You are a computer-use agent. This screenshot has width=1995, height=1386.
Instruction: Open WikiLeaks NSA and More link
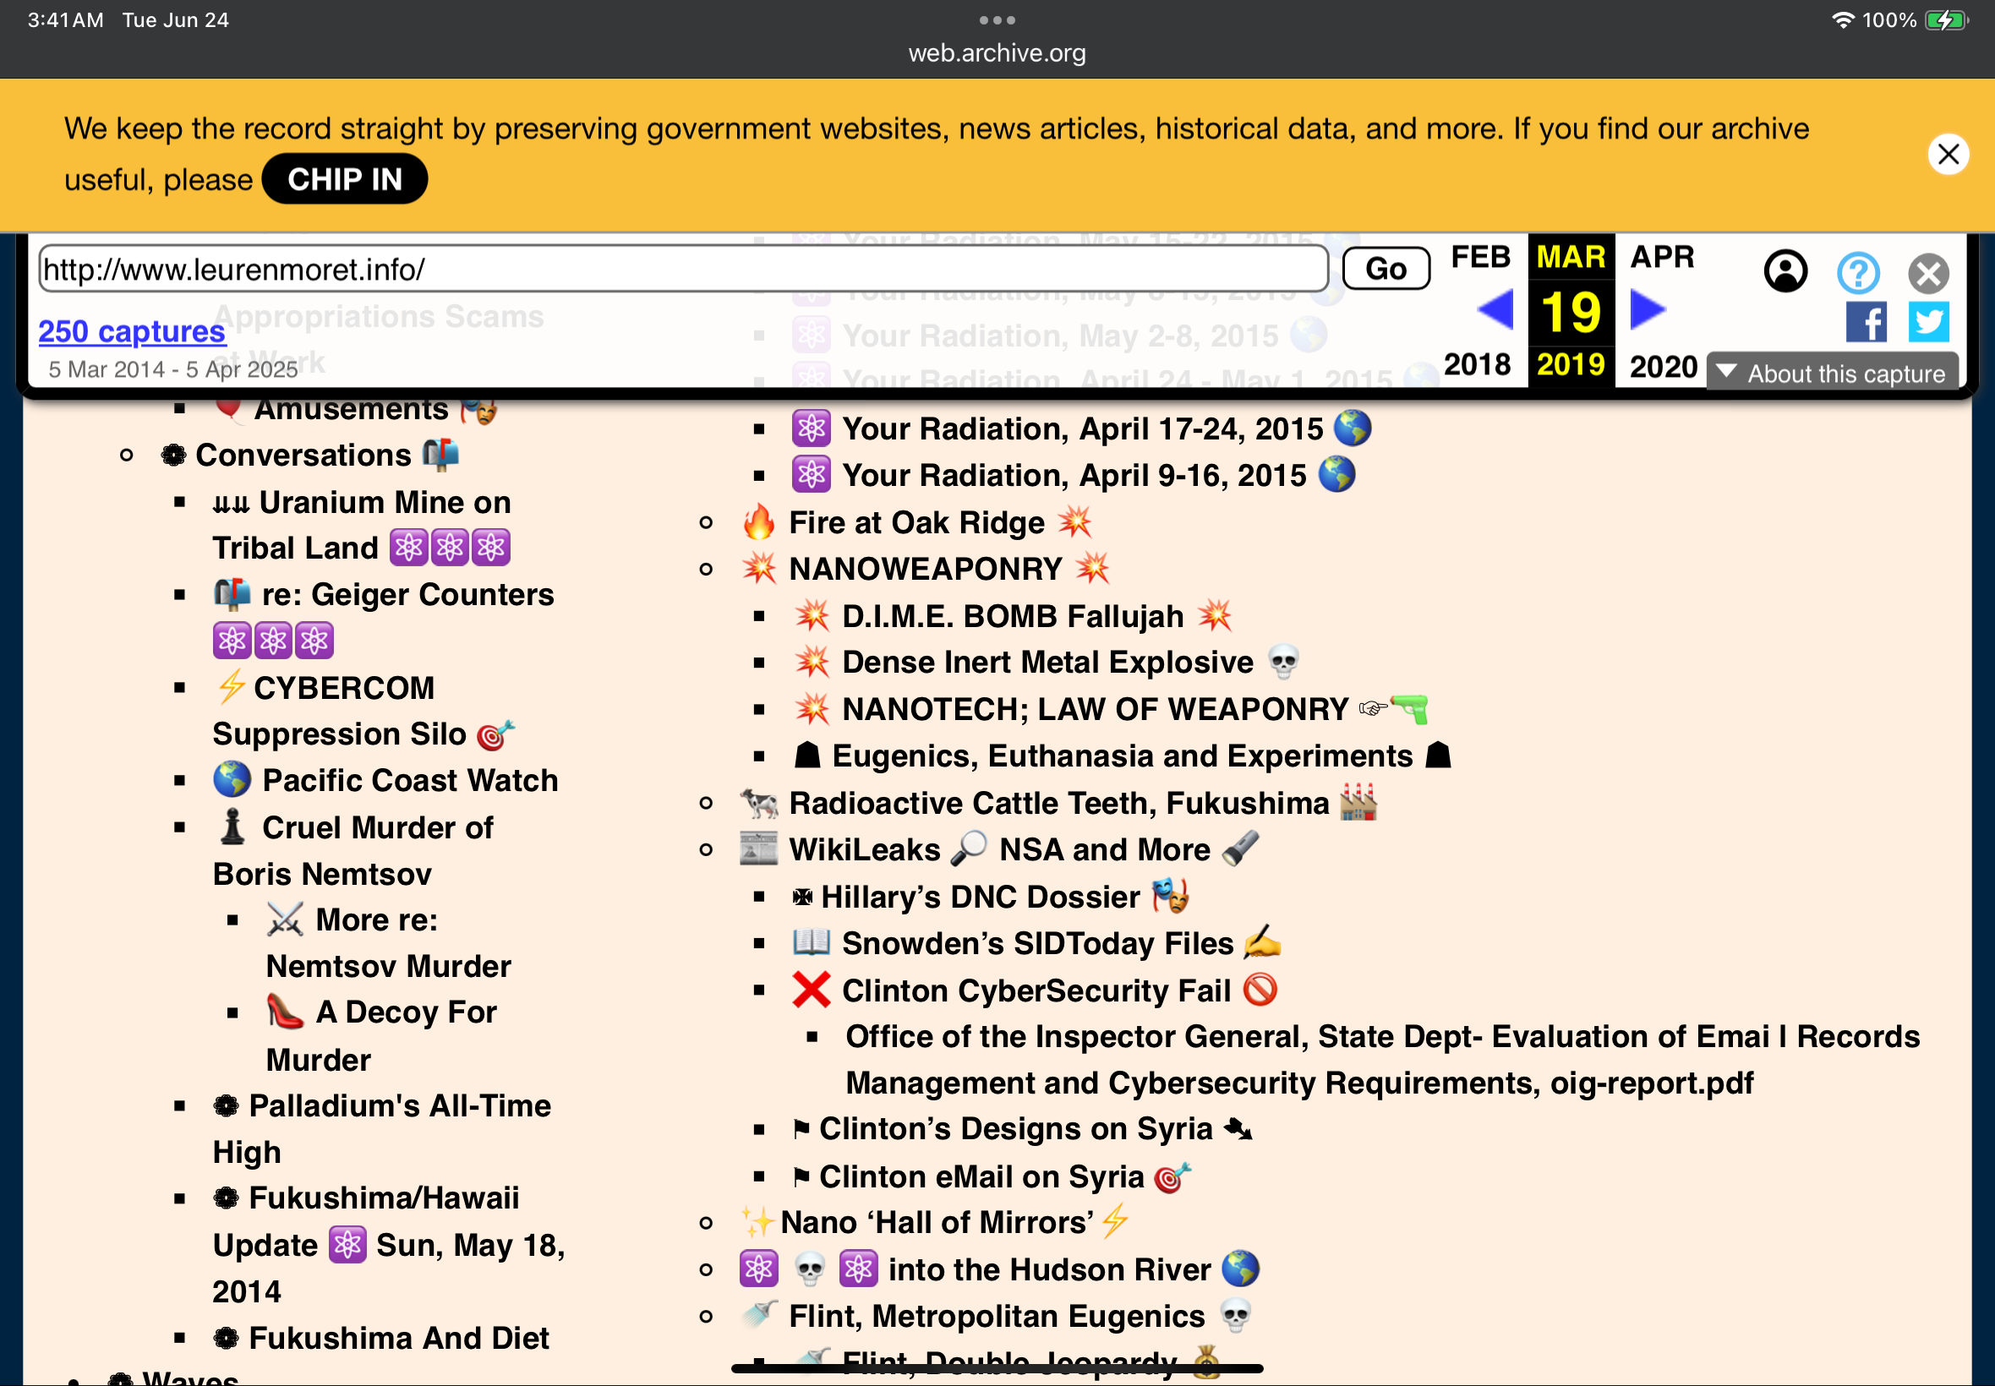pyautogui.click(x=999, y=849)
